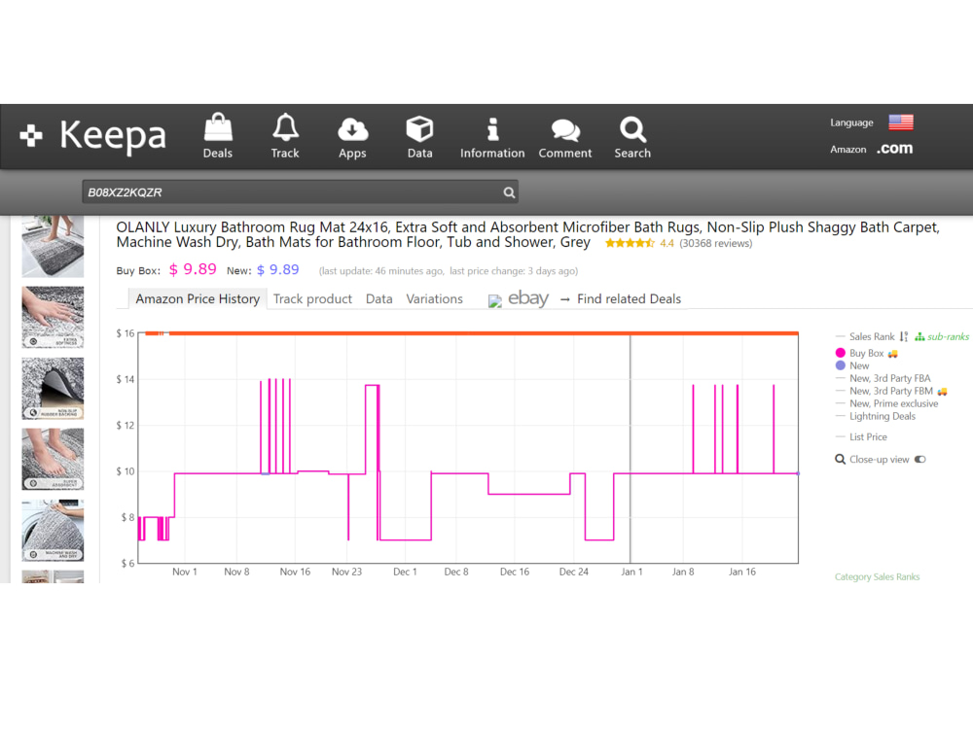Click the Keepa plus logo icon

click(31, 135)
